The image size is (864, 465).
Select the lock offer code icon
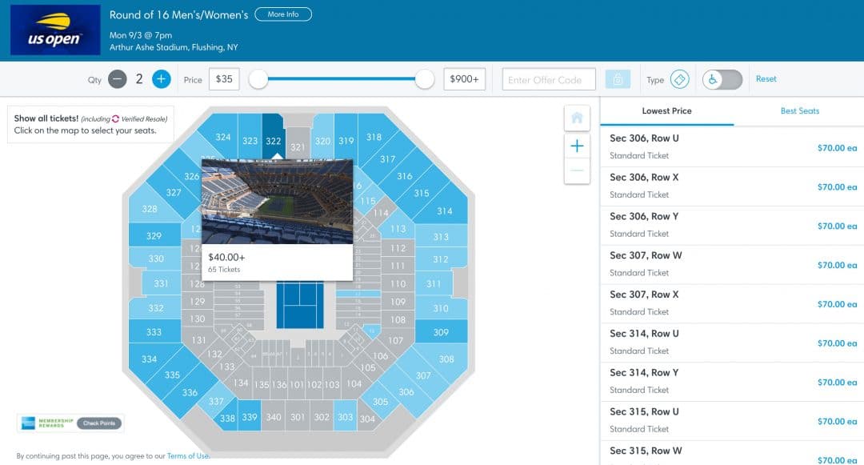point(616,79)
